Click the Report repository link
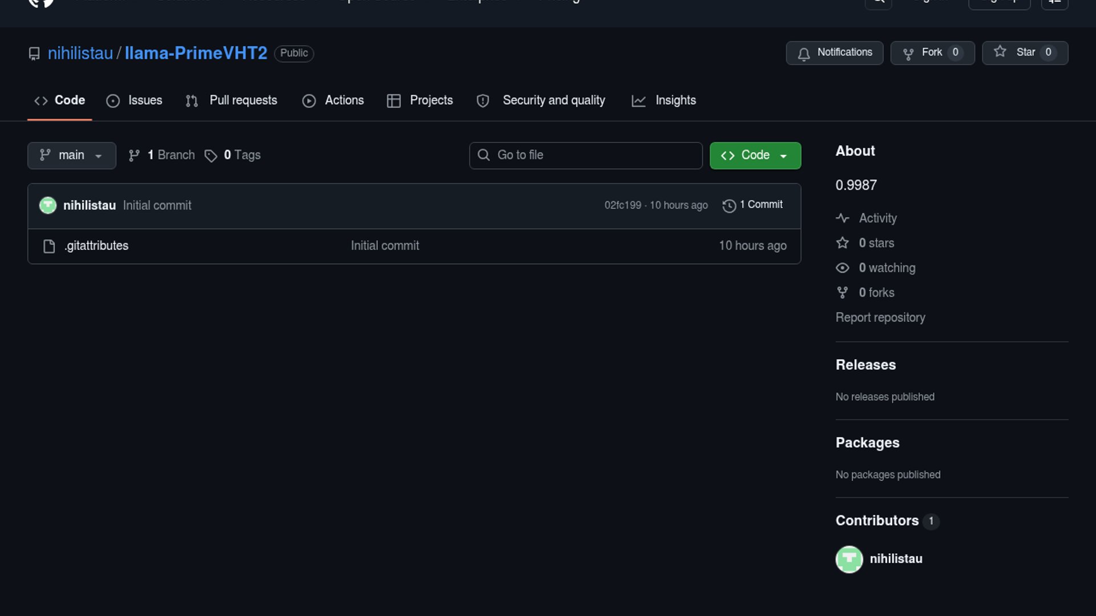The image size is (1096, 616). tap(880, 318)
